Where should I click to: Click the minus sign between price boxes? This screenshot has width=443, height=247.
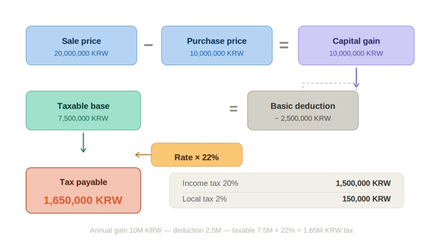(x=148, y=45)
